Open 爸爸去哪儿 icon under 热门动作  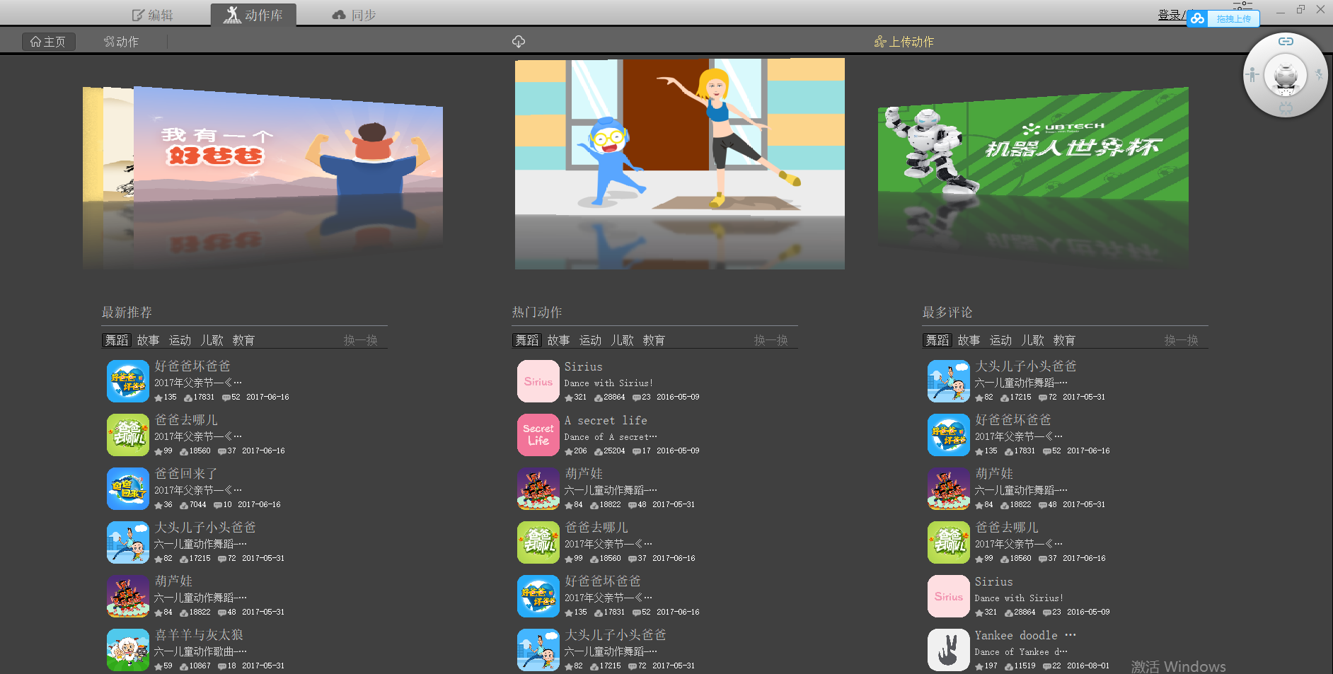click(538, 542)
